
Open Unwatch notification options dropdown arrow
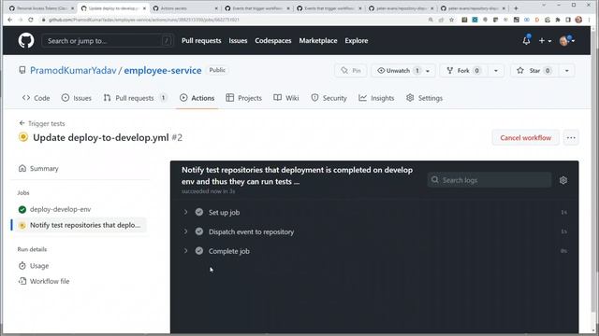pyautogui.click(x=428, y=71)
